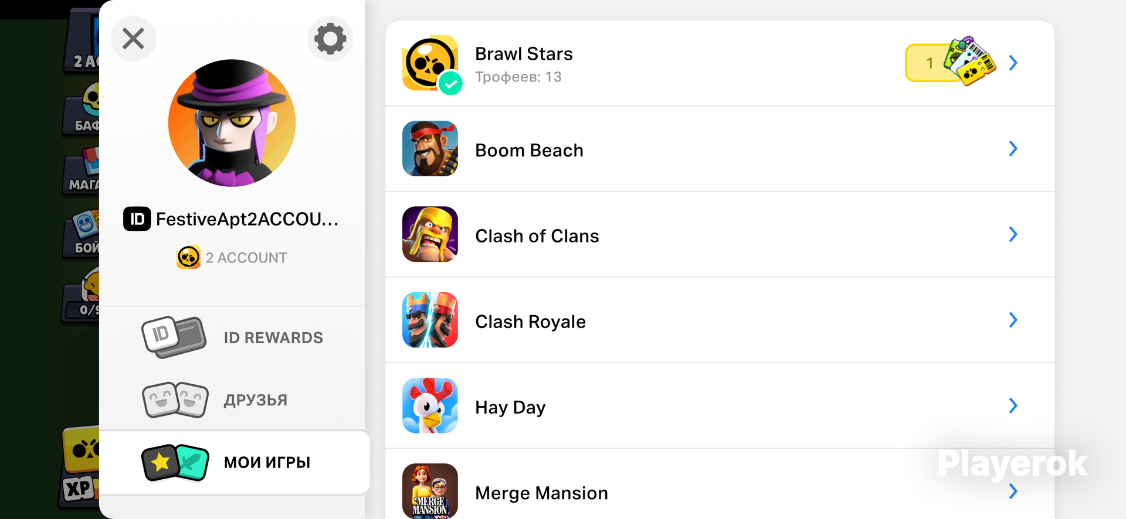Click the ID Rewards card icon
The width and height of the screenshot is (1126, 519).
174,337
